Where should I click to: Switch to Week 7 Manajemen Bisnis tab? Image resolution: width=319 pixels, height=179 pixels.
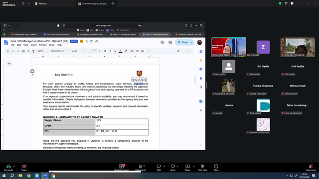point(123,34)
